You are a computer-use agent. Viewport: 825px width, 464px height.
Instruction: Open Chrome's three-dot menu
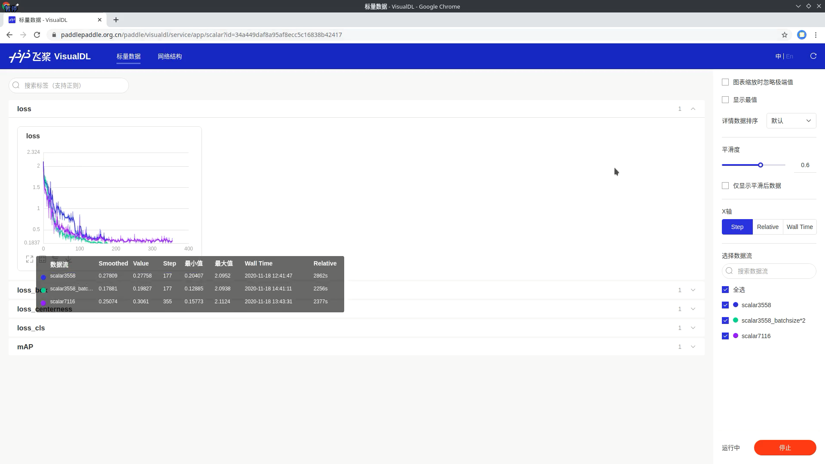coord(815,35)
